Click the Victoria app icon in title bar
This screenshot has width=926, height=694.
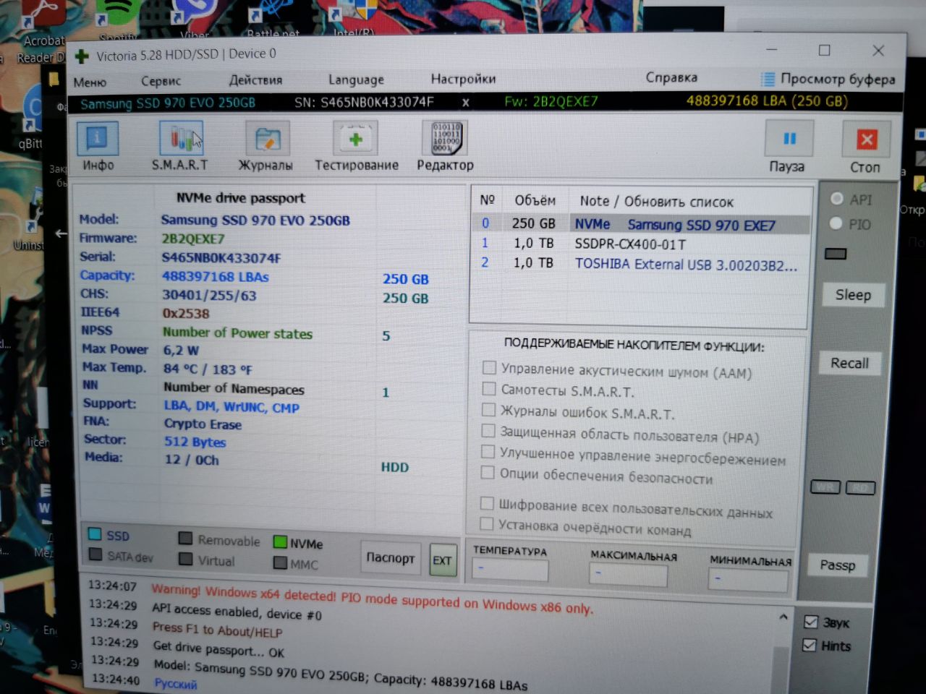pyautogui.click(x=82, y=56)
